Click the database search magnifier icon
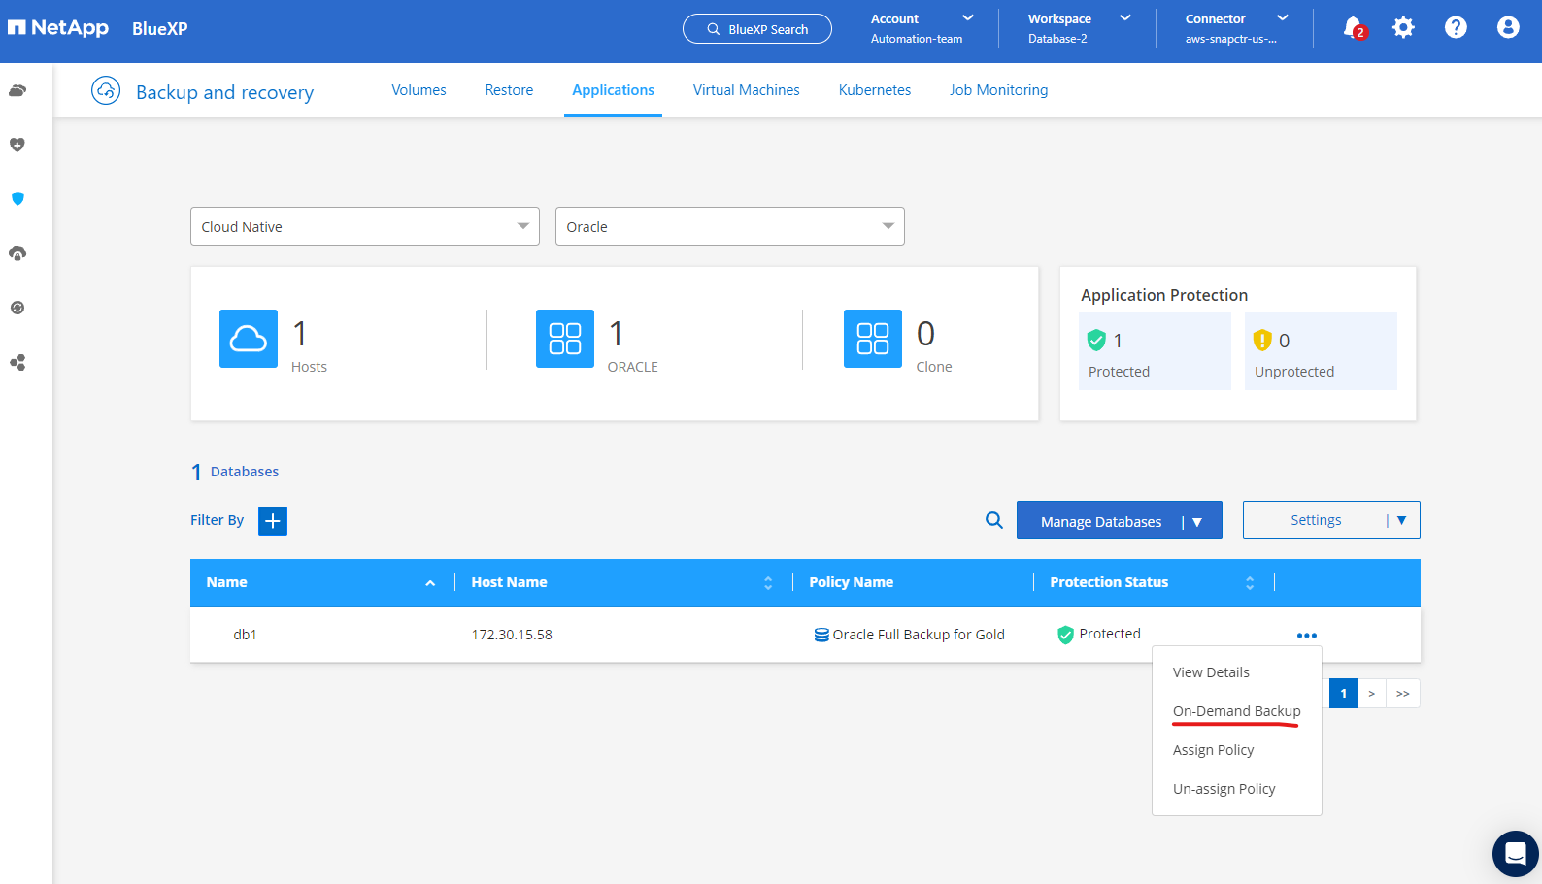The height and width of the screenshot is (884, 1542). pyautogui.click(x=993, y=520)
